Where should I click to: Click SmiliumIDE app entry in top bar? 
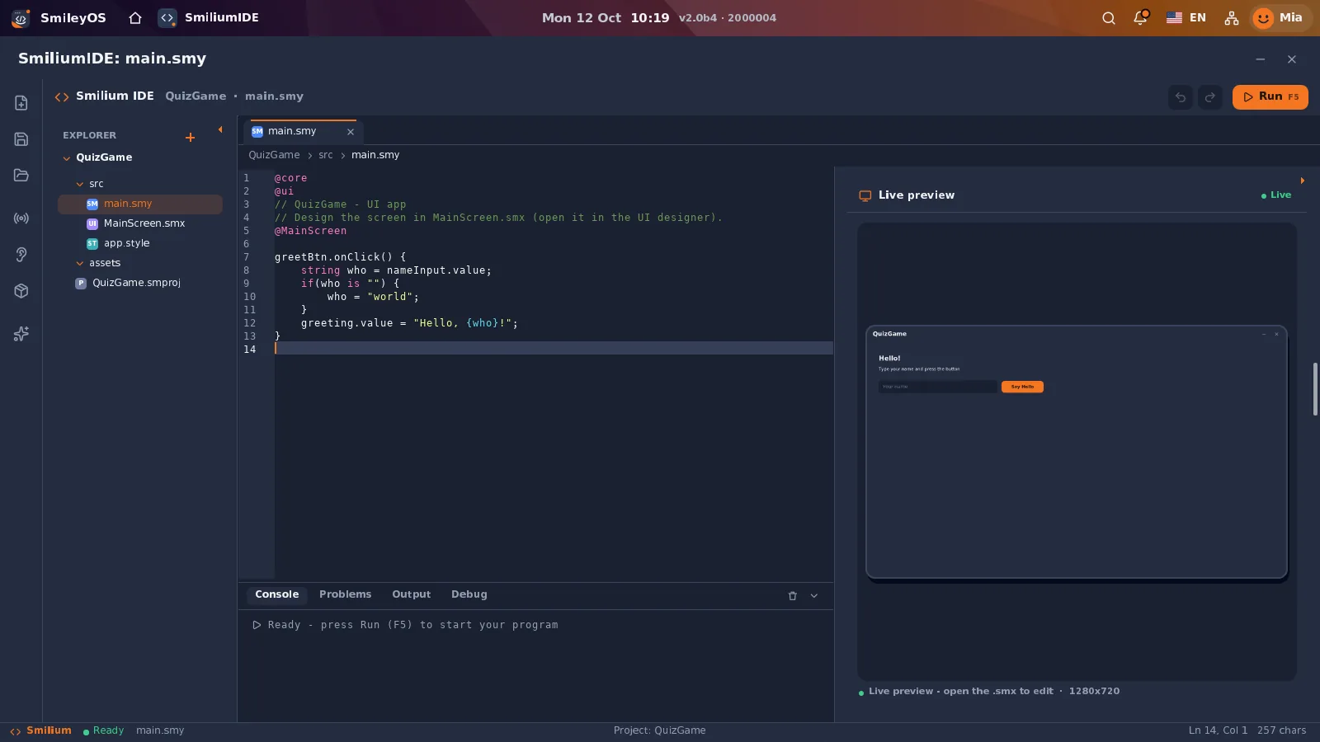tap(210, 18)
